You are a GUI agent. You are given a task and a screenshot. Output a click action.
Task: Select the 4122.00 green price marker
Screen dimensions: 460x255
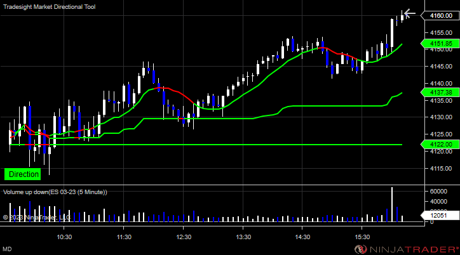pos(440,145)
